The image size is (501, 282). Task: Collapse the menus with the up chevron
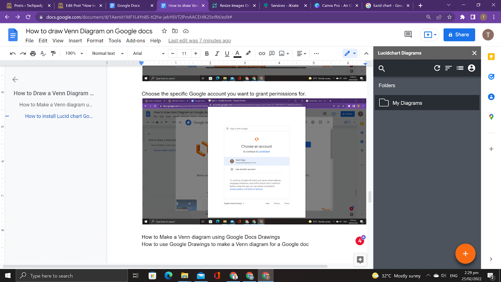(366, 54)
